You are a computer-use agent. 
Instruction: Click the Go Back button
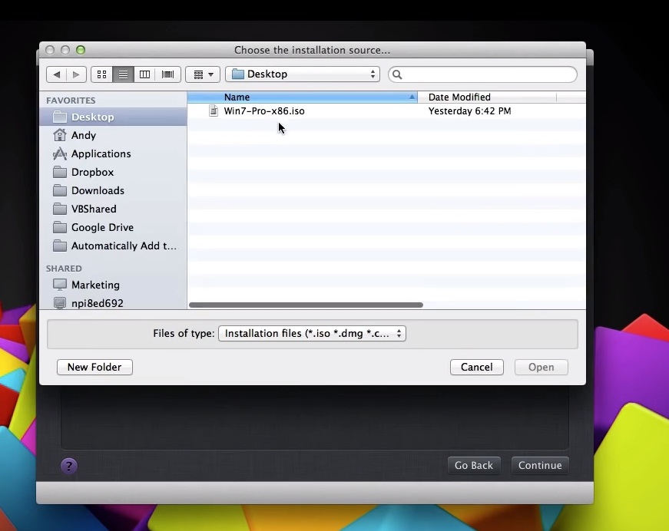(x=473, y=466)
